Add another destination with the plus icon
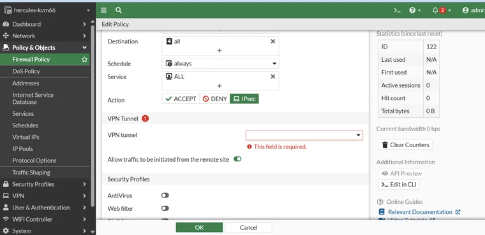Screen dimensions: 485x235 point(220,50)
